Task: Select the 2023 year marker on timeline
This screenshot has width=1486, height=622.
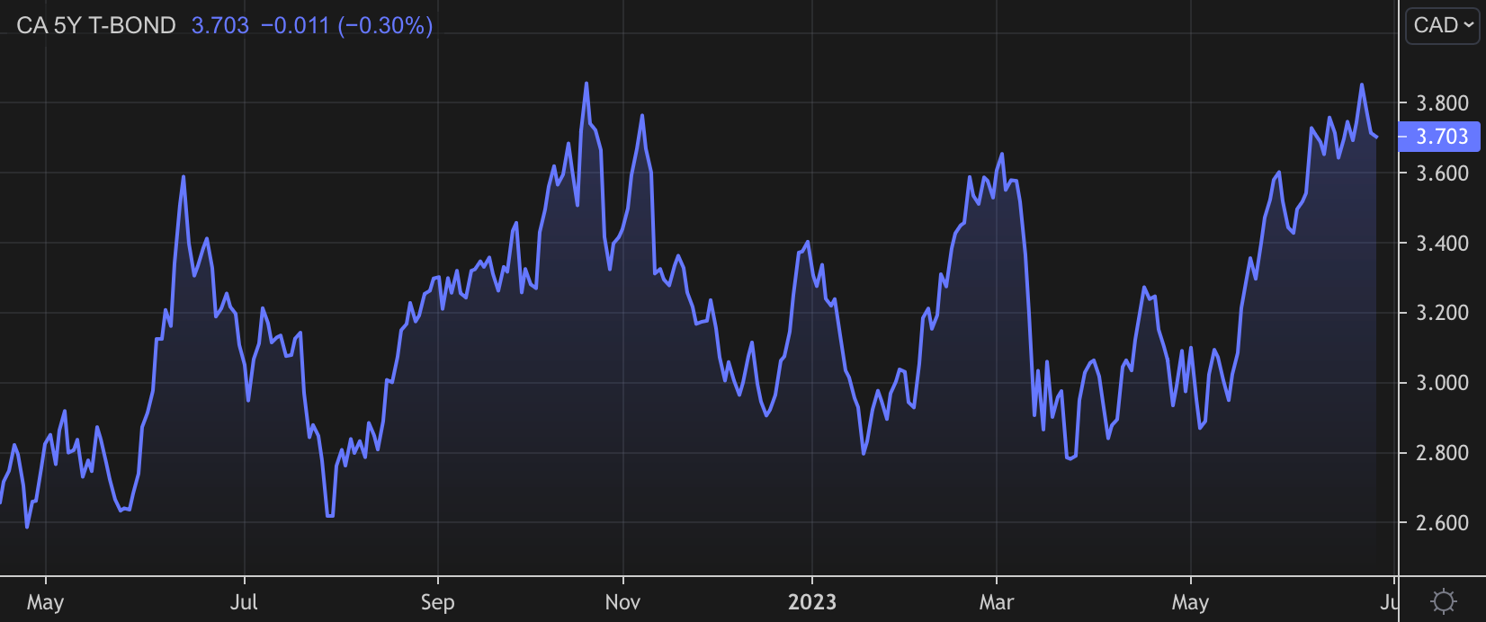Action: point(812,601)
